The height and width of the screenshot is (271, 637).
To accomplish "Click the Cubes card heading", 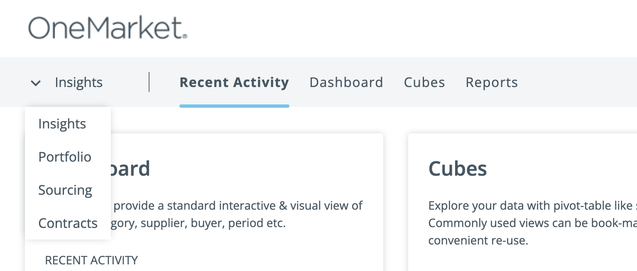I will pos(458,168).
